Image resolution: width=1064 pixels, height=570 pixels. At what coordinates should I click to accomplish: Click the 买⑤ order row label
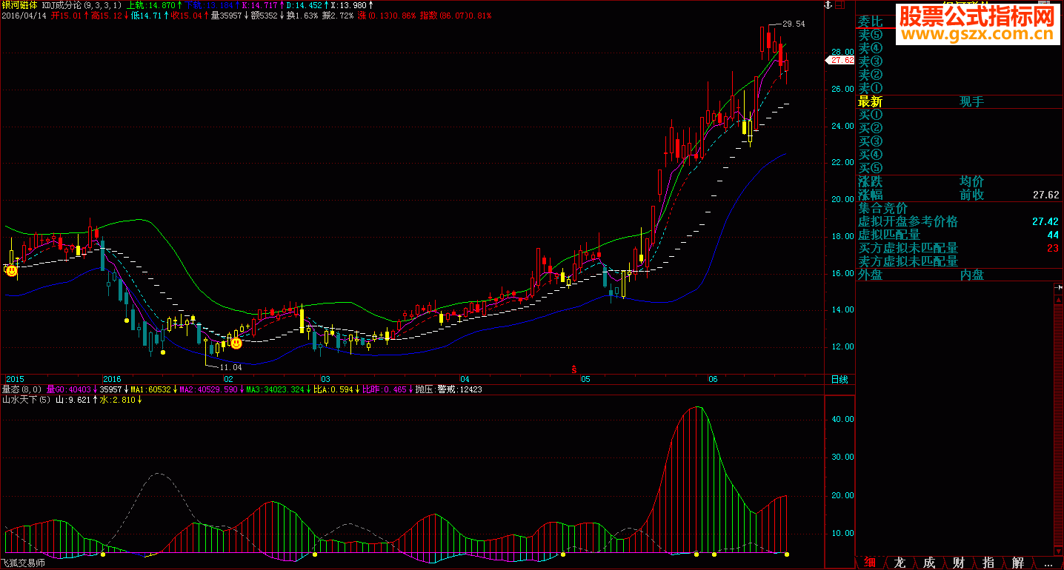pyautogui.click(x=871, y=168)
